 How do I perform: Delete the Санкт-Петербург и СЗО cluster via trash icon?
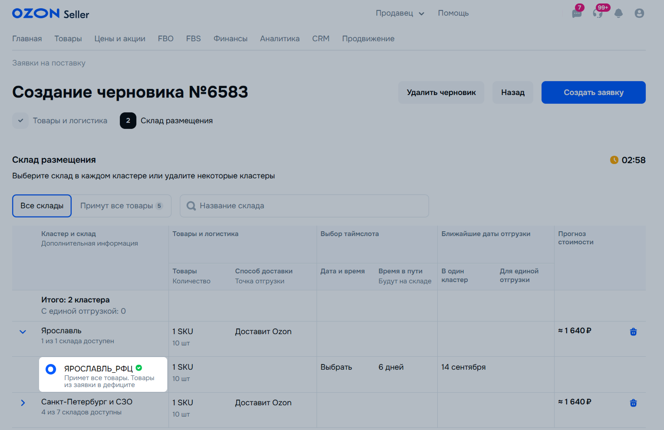pyautogui.click(x=633, y=403)
